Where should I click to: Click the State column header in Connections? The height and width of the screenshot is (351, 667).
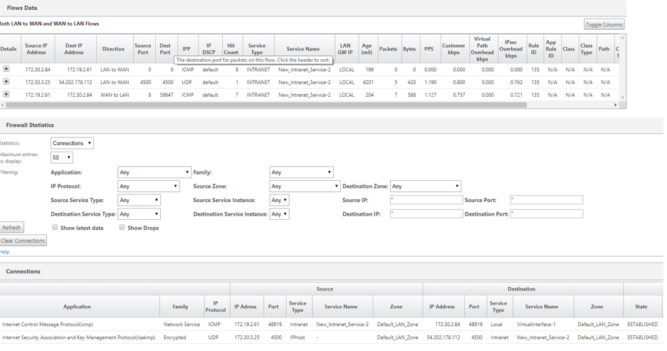pyautogui.click(x=641, y=306)
